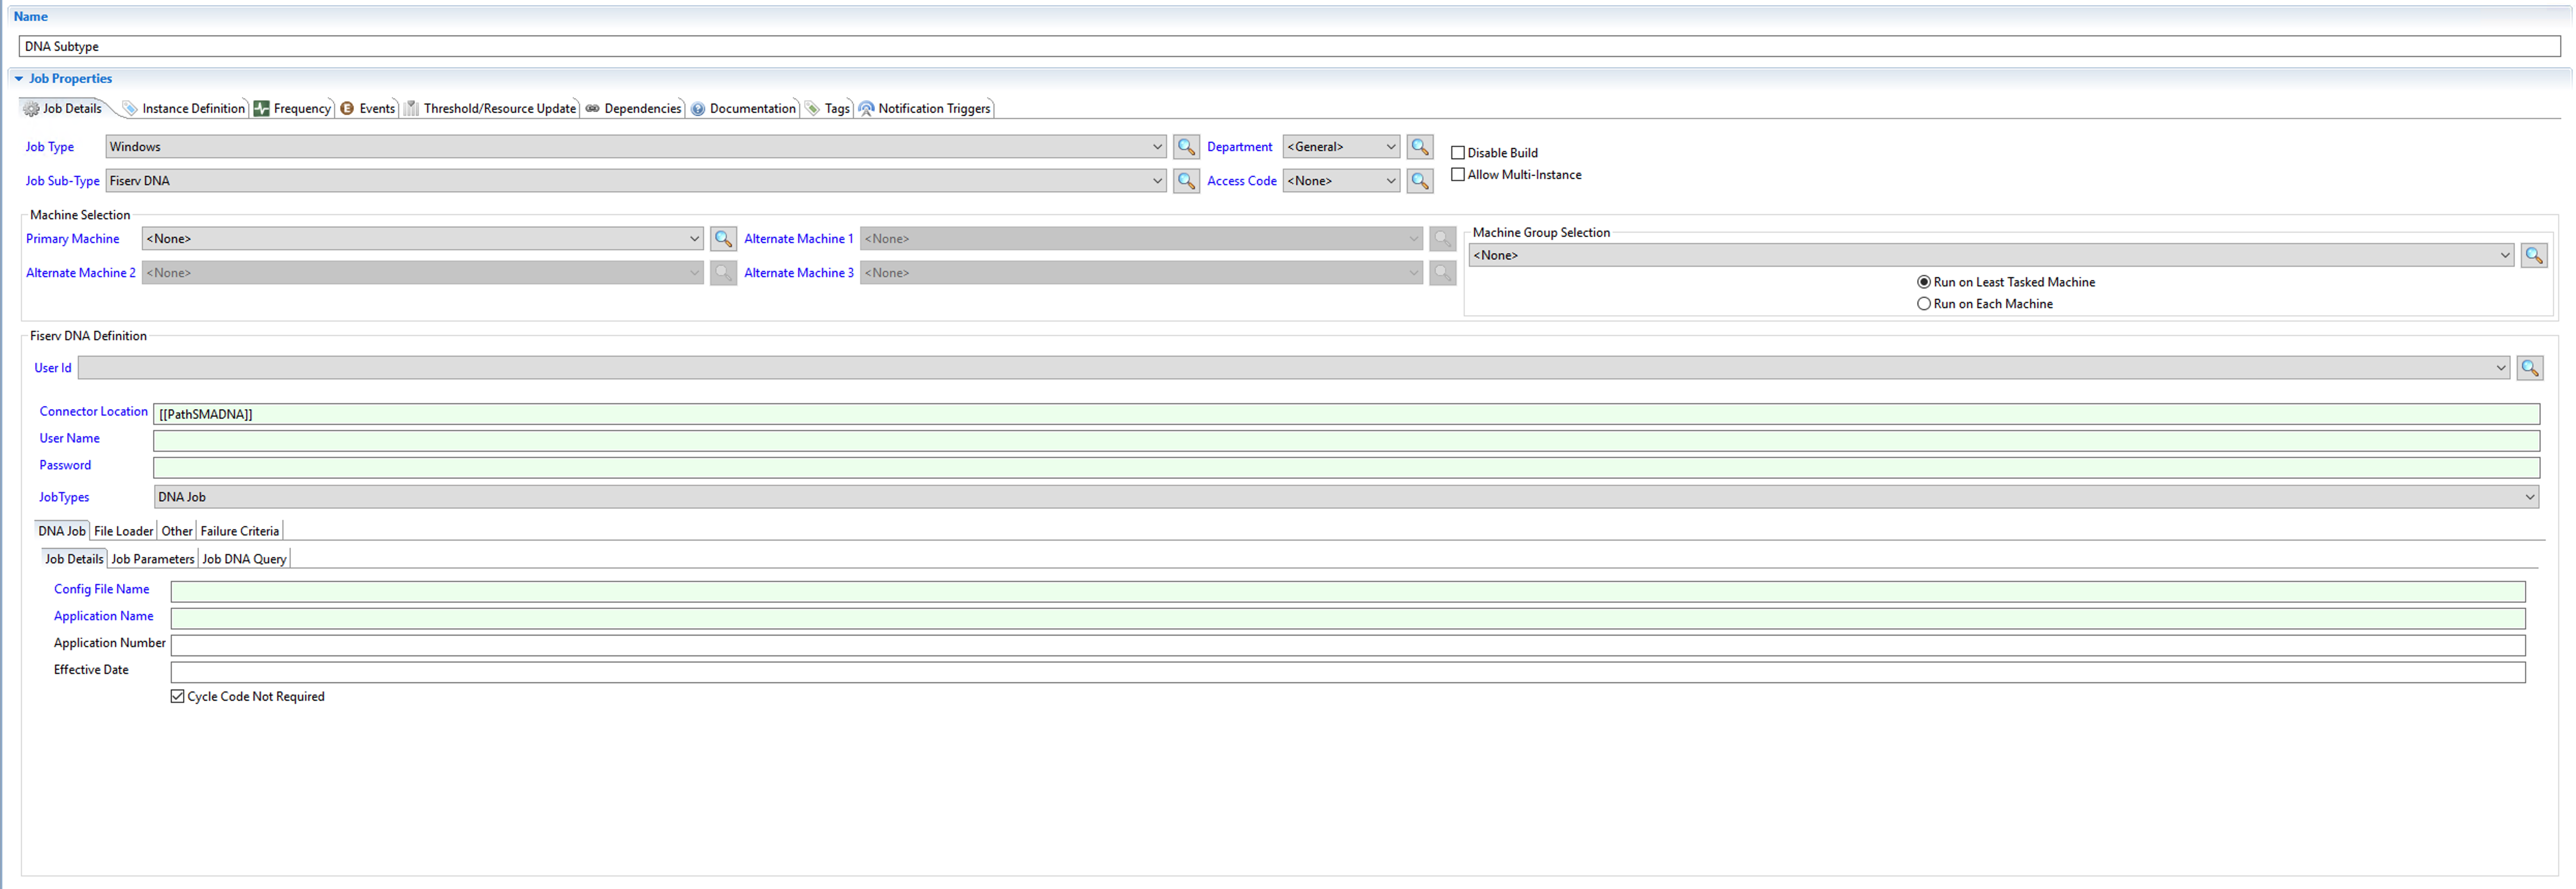
Task: Click the Department label link
Action: tap(1239, 147)
